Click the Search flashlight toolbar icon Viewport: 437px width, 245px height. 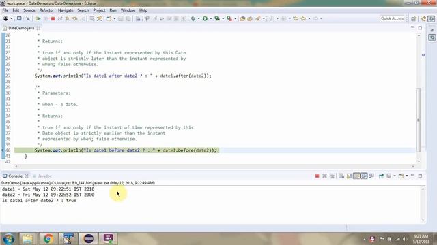tap(258, 18)
